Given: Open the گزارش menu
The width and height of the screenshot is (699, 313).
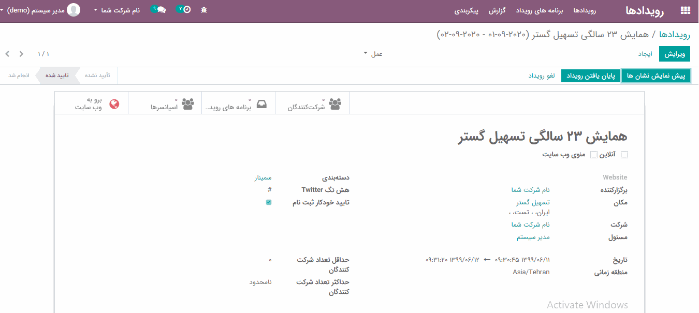Looking at the screenshot, I should coord(511,10).
